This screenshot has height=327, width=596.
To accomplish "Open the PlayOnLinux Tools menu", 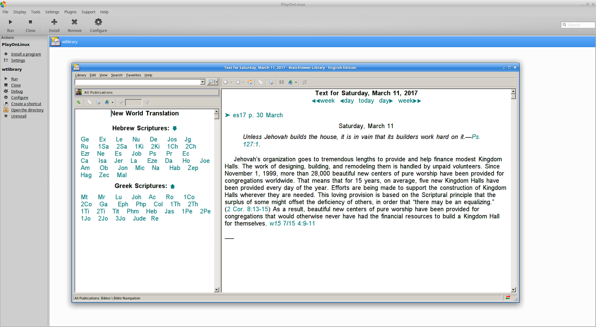I will (x=36, y=12).
